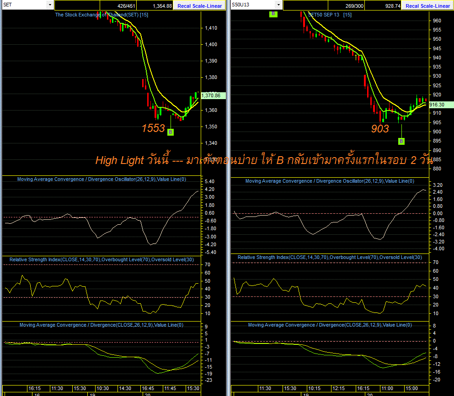This screenshot has width=454, height=396.
Task: Select the Relative Strength Index title in the SET chart
Action: click(101, 259)
